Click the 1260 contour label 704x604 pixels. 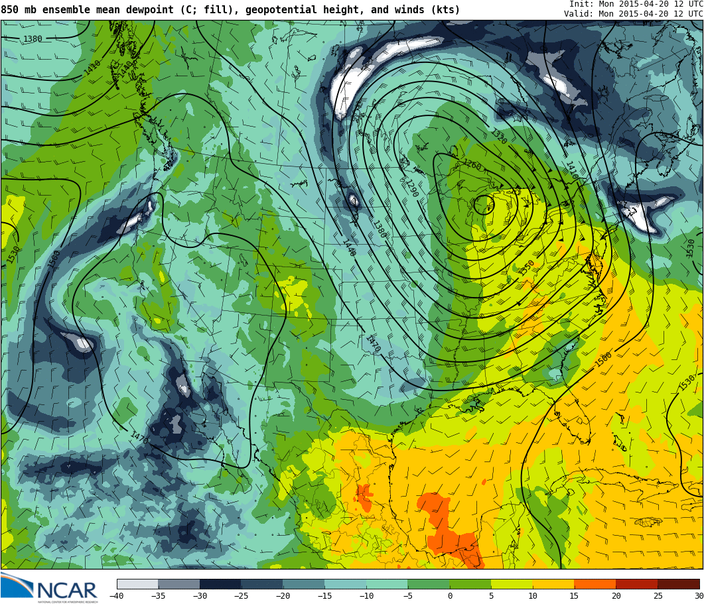pyautogui.click(x=472, y=164)
